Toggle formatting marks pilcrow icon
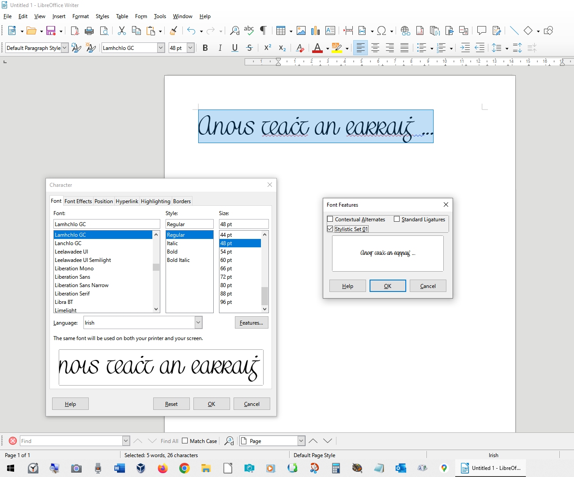This screenshot has height=477, width=574. [x=263, y=30]
